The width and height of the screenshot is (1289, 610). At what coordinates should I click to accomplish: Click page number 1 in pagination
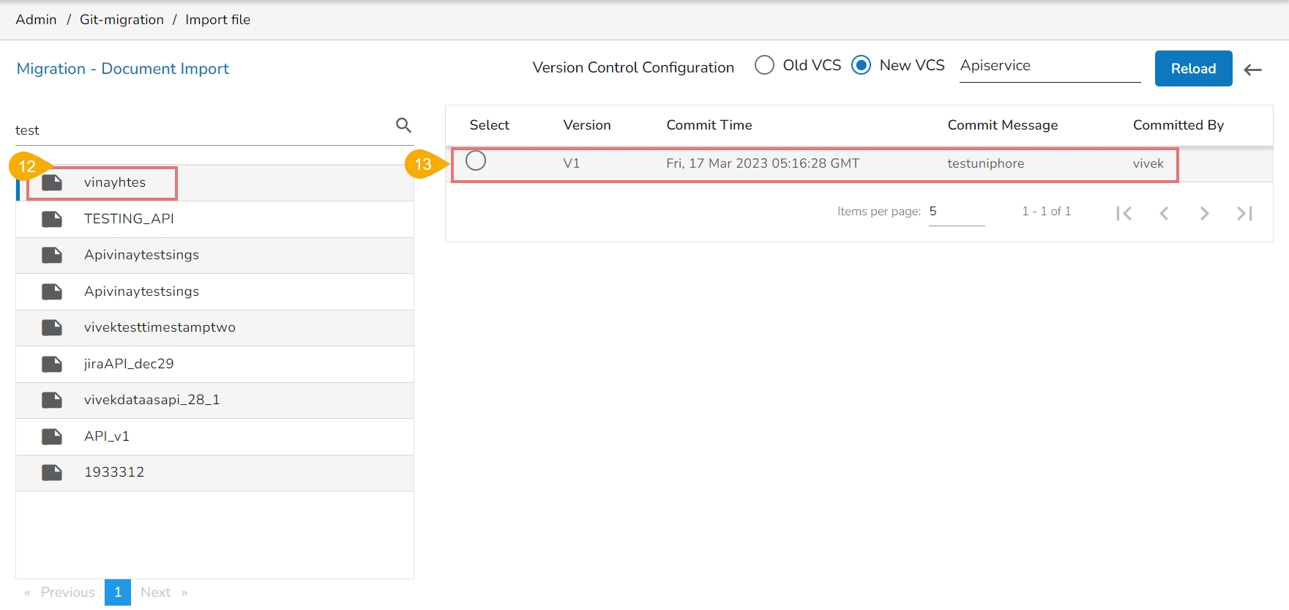click(x=118, y=592)
